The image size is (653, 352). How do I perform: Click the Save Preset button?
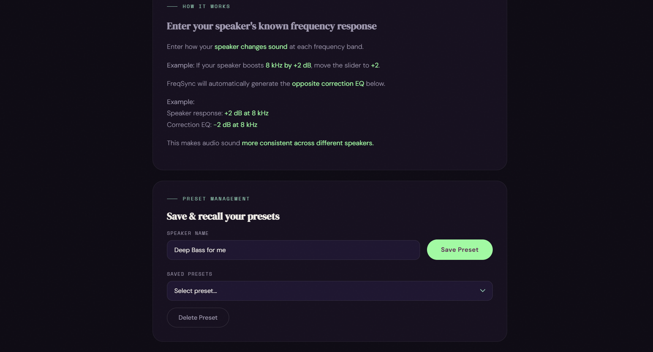[460, 250]
